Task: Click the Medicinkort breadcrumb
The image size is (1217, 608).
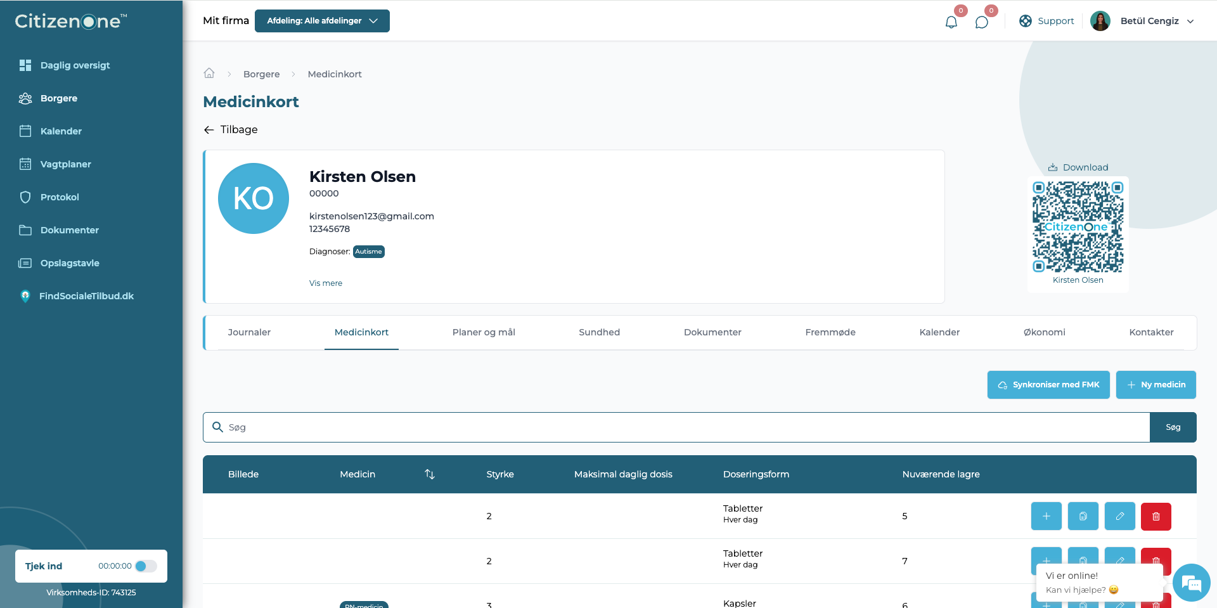Action: pyautogui.click(x=335, y=74)
